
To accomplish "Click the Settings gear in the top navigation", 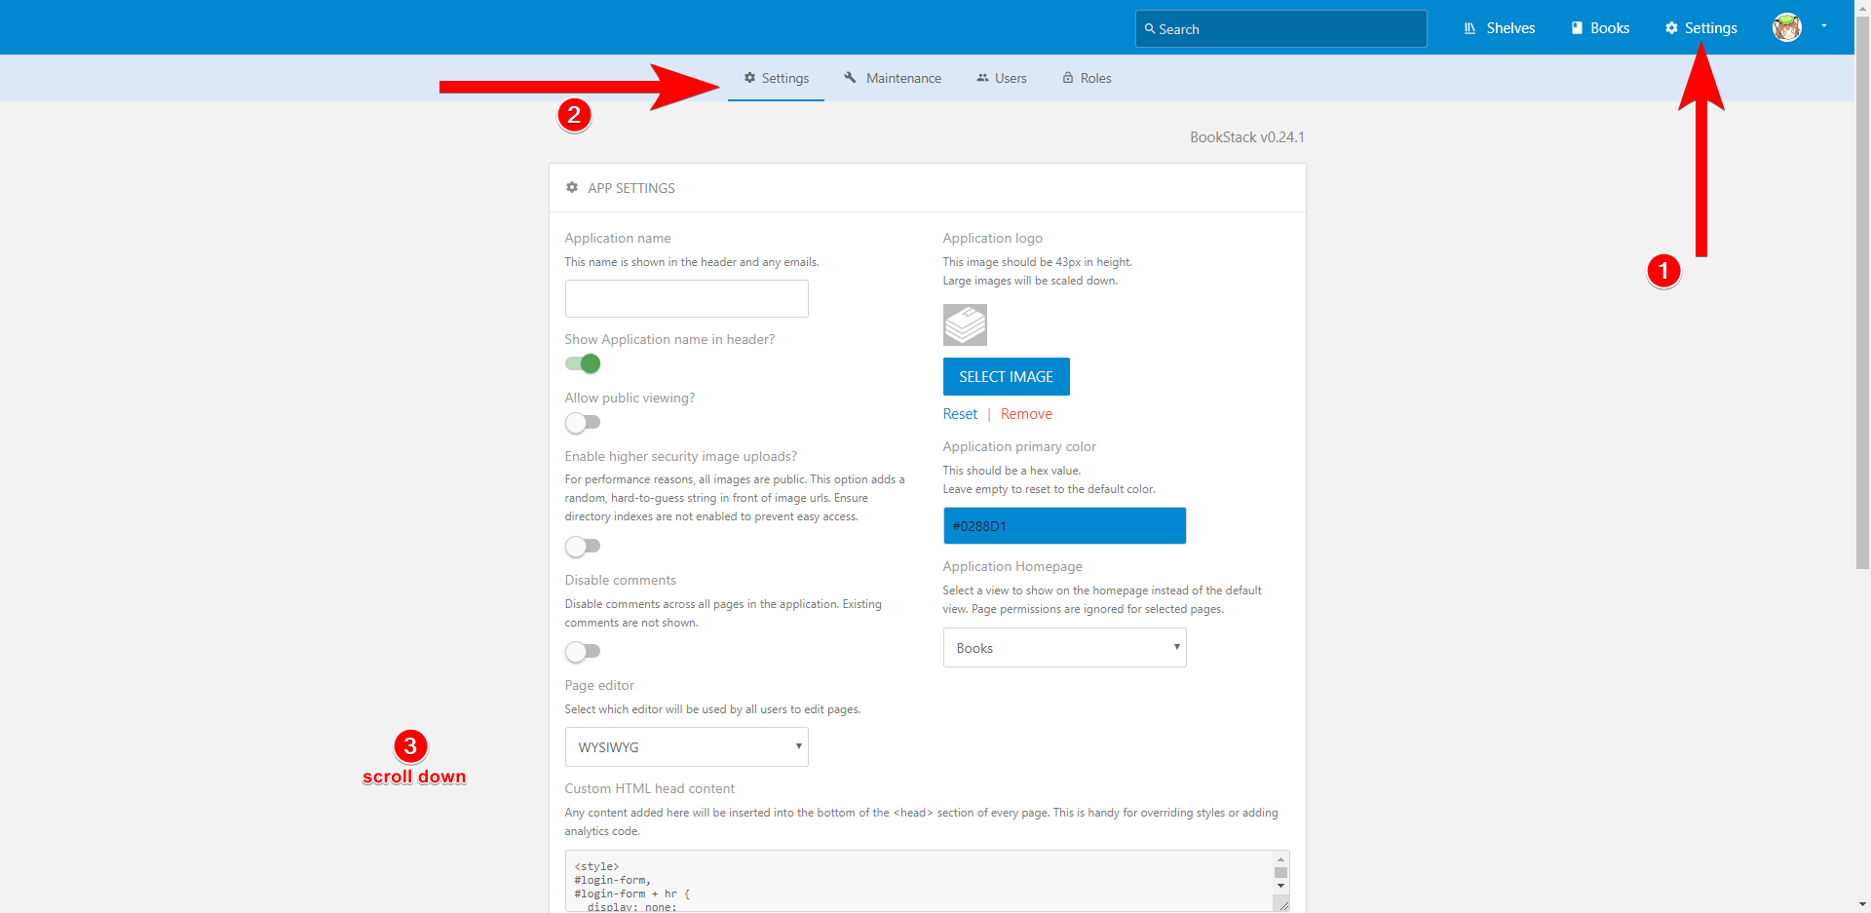I will point(1700,27).
